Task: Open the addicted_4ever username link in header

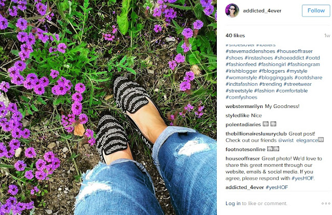Action: tap(262, 10)
